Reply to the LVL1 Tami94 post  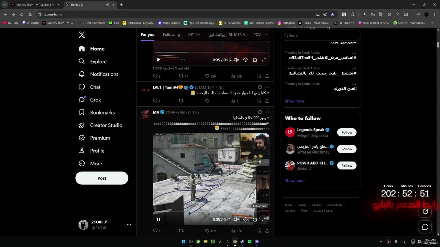tap(155, 101)
